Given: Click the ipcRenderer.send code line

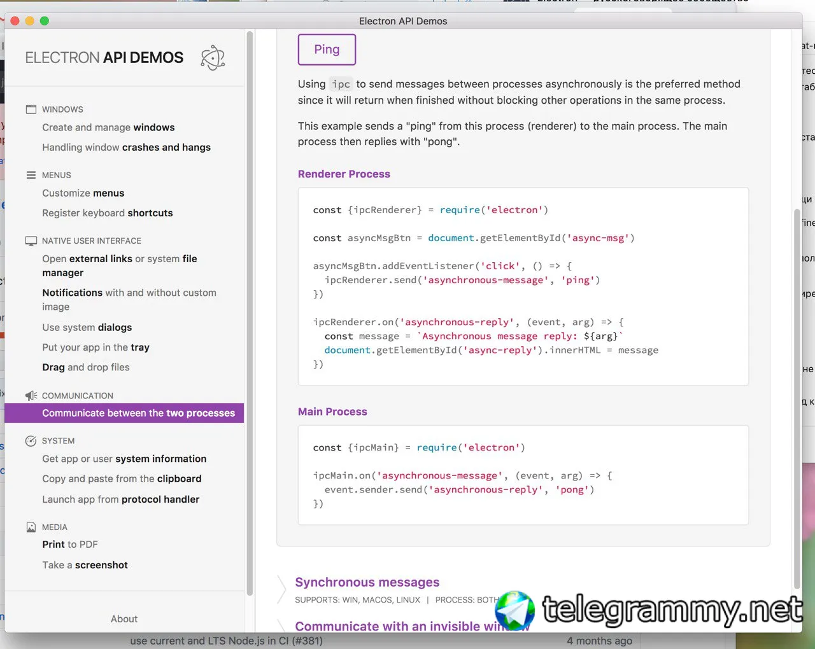Looking at the screenshot, I should [x=462, y=280].
